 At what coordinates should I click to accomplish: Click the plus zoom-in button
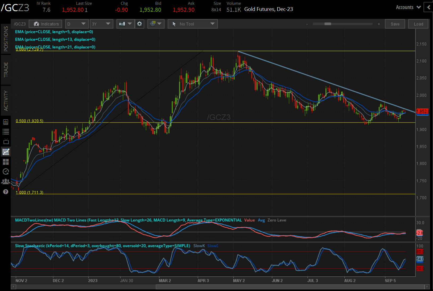coord(379,24)
